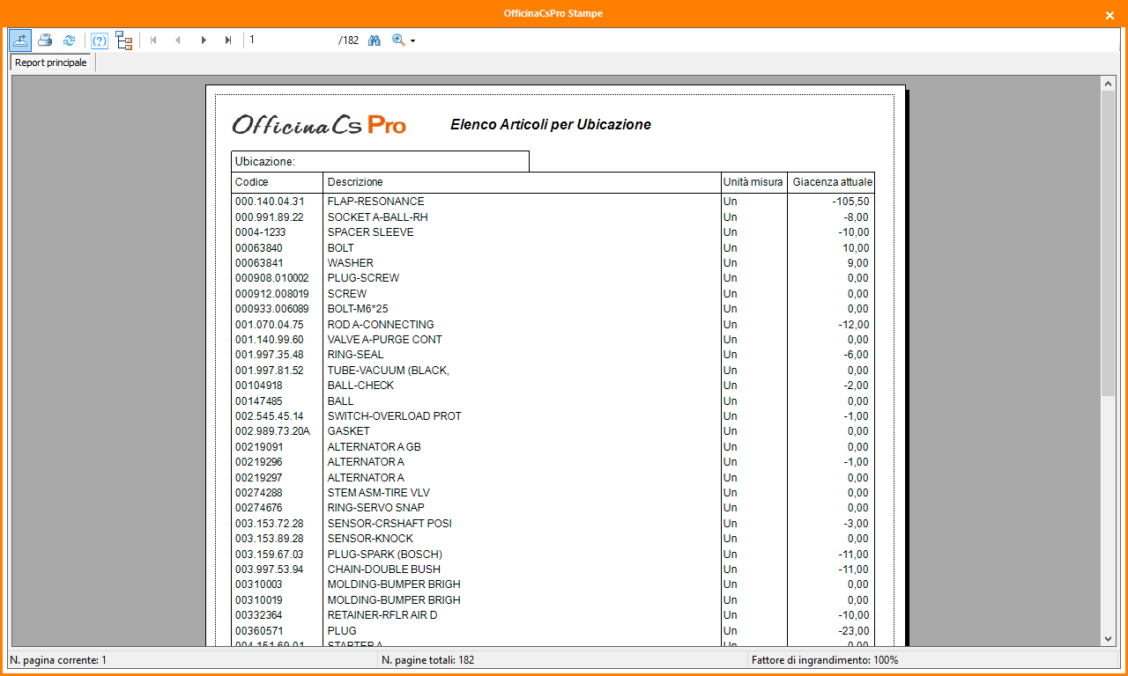The image size is (1128, 676).
Task: Click the FLAP-RESONANCE description
Action: click(x=375, y=202)
